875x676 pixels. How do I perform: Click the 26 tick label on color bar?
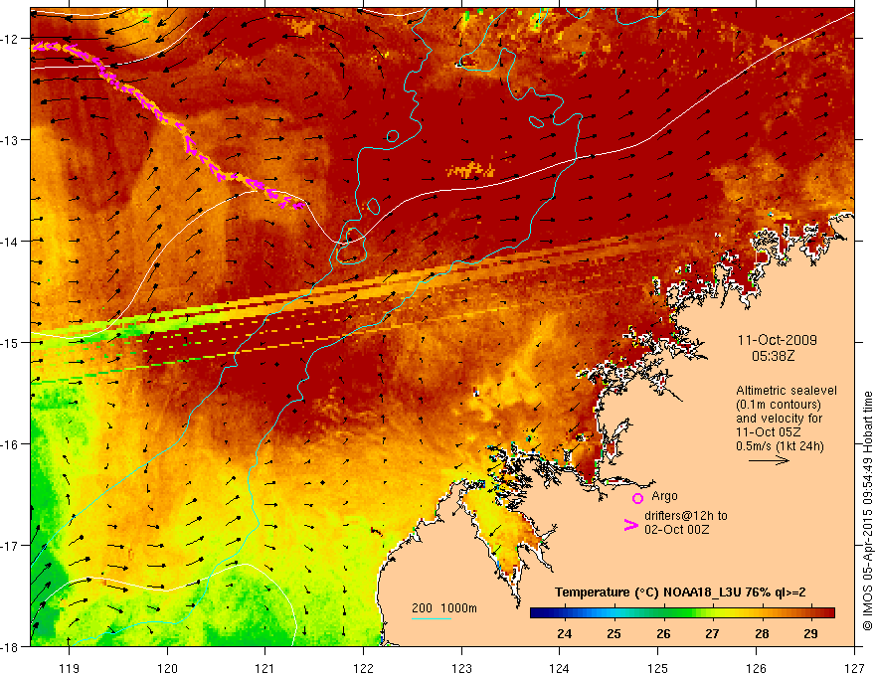coord(663,633)
